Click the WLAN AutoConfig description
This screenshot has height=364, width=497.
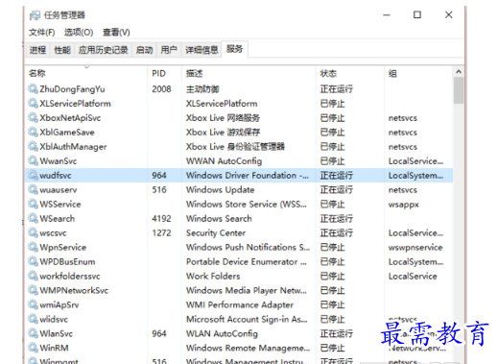[x=223, y=334]
